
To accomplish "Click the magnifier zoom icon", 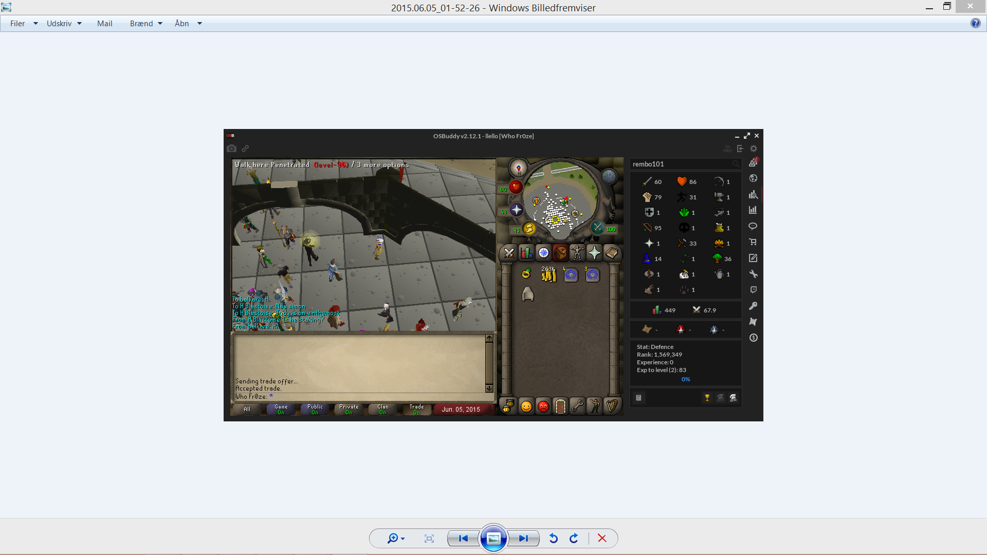I will [x=393, y=538].
